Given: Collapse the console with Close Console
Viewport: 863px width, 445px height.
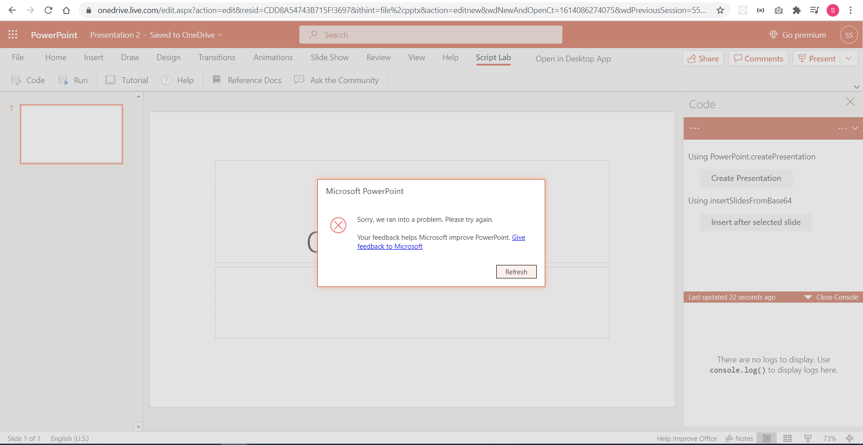Looking at the screenshot, I should click(x=832, y=297).
